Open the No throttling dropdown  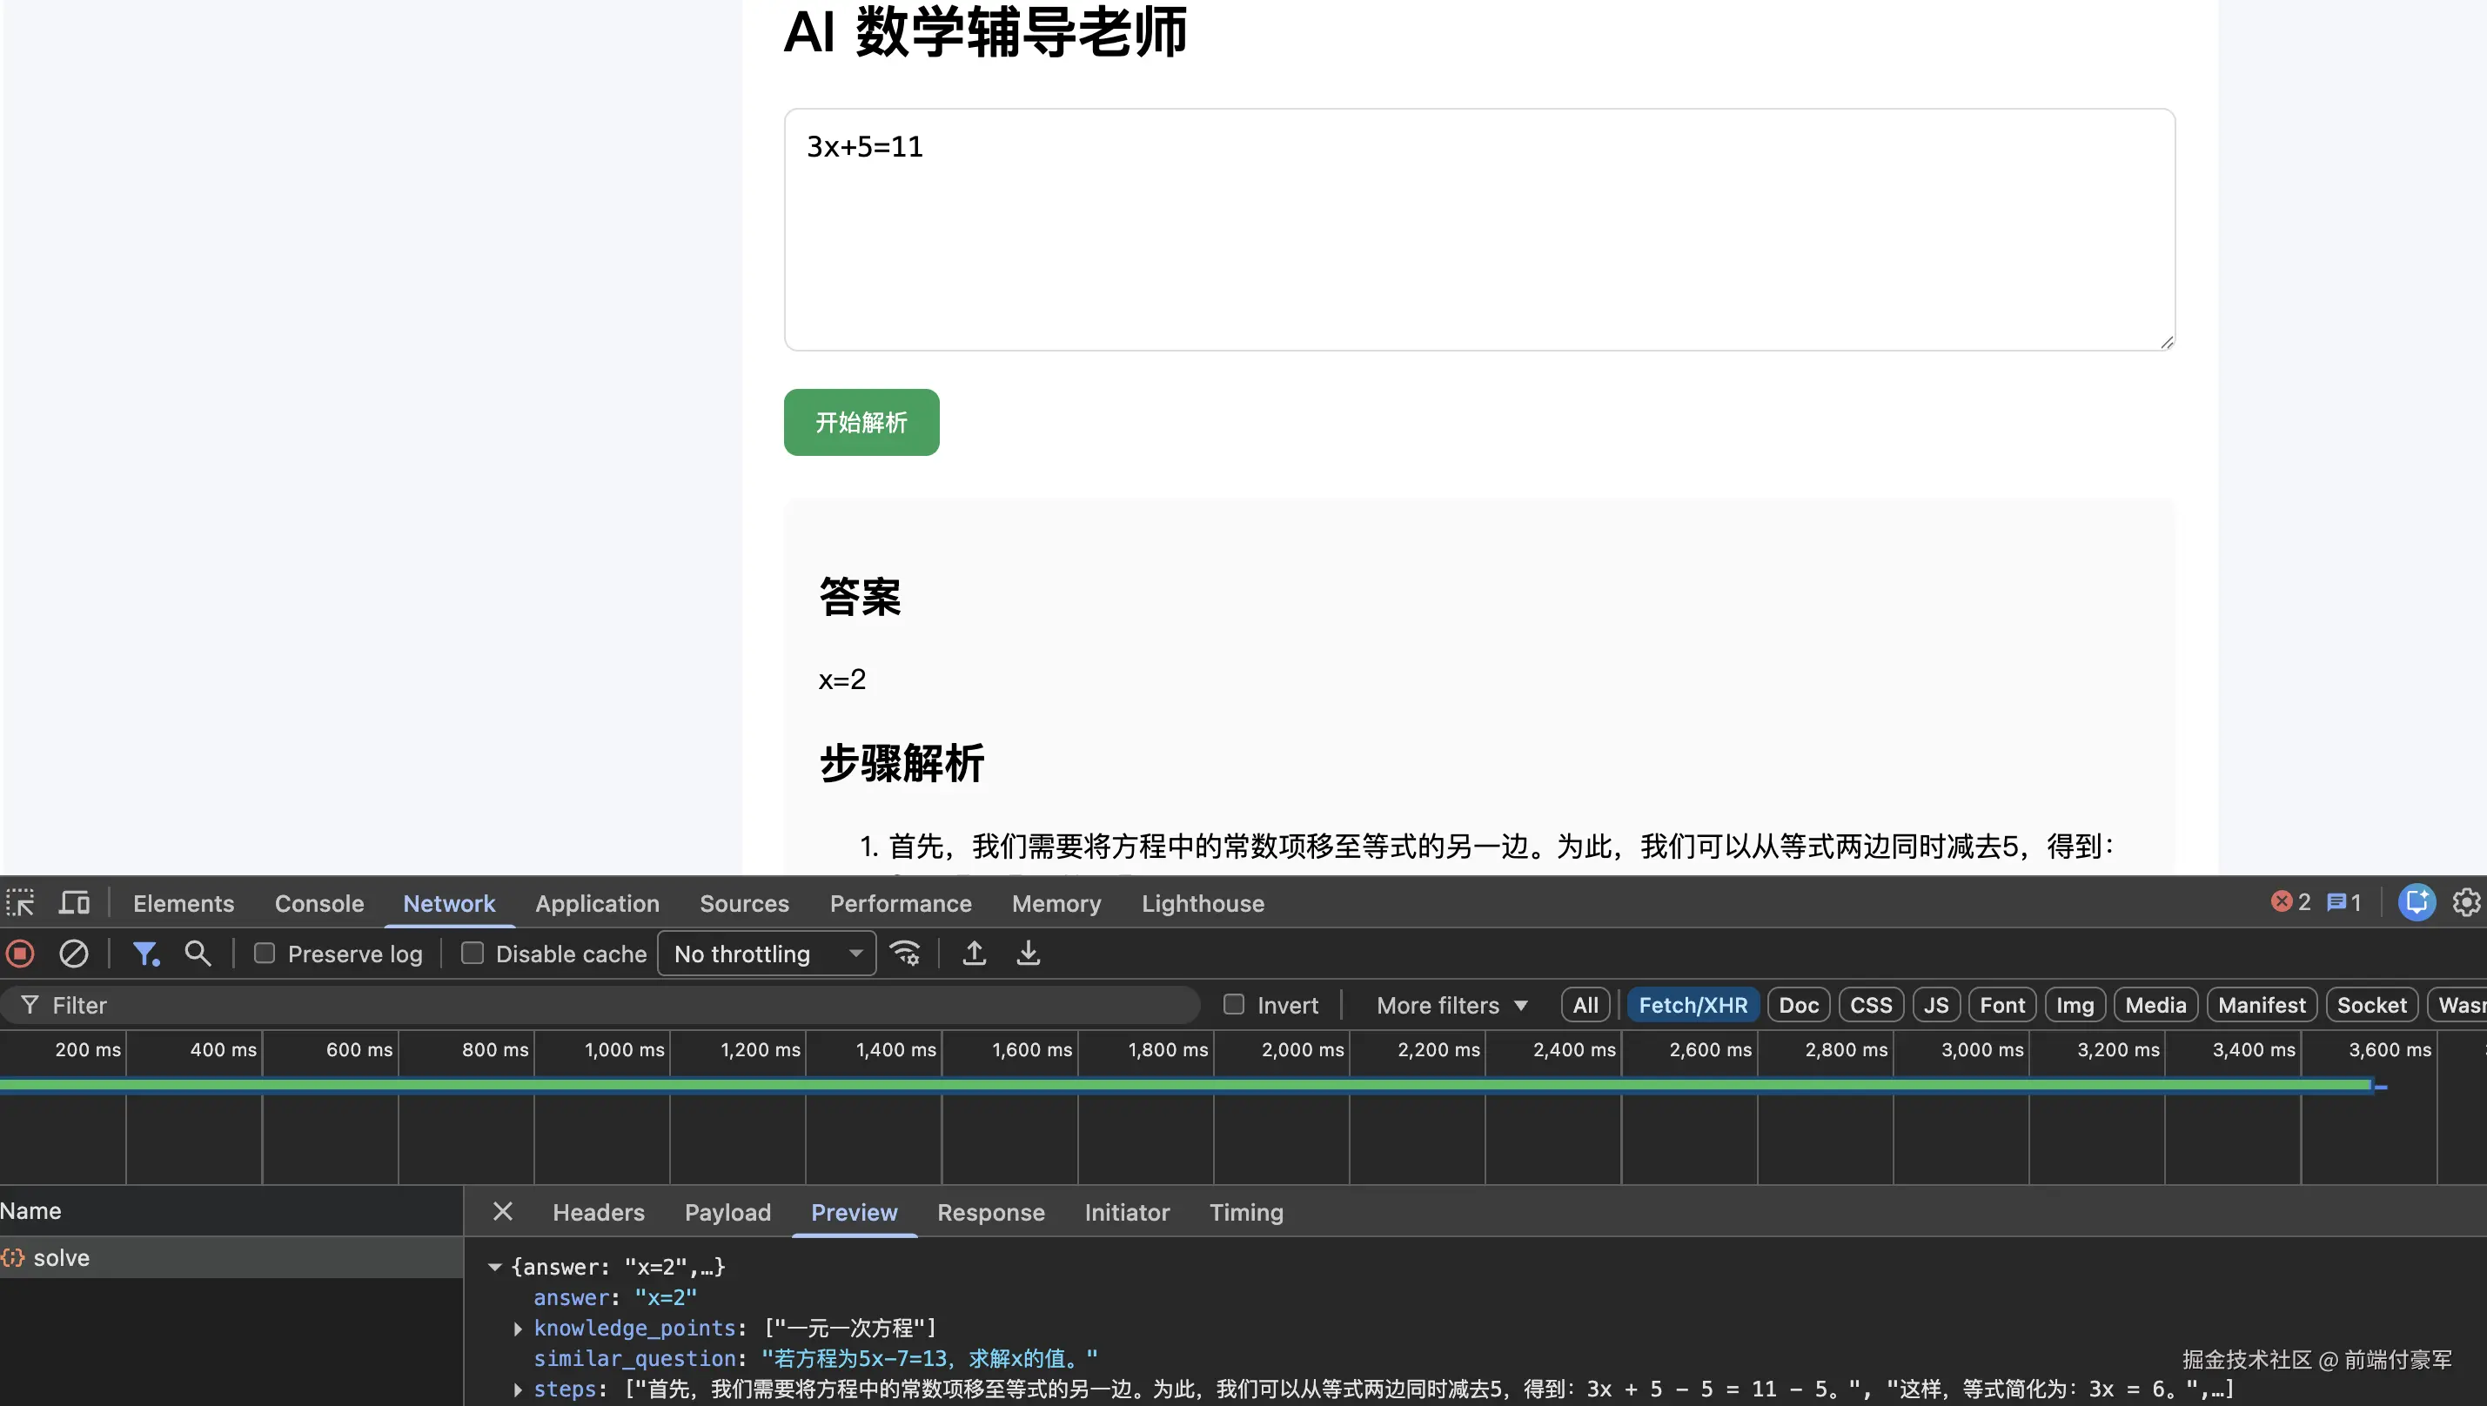point(767,954)
